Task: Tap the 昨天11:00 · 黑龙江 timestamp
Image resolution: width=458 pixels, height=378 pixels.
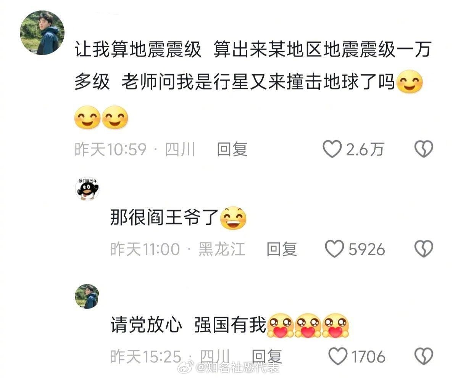Action: [178, 249]
